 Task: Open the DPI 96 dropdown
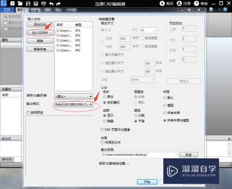click(x=148, y=30)
